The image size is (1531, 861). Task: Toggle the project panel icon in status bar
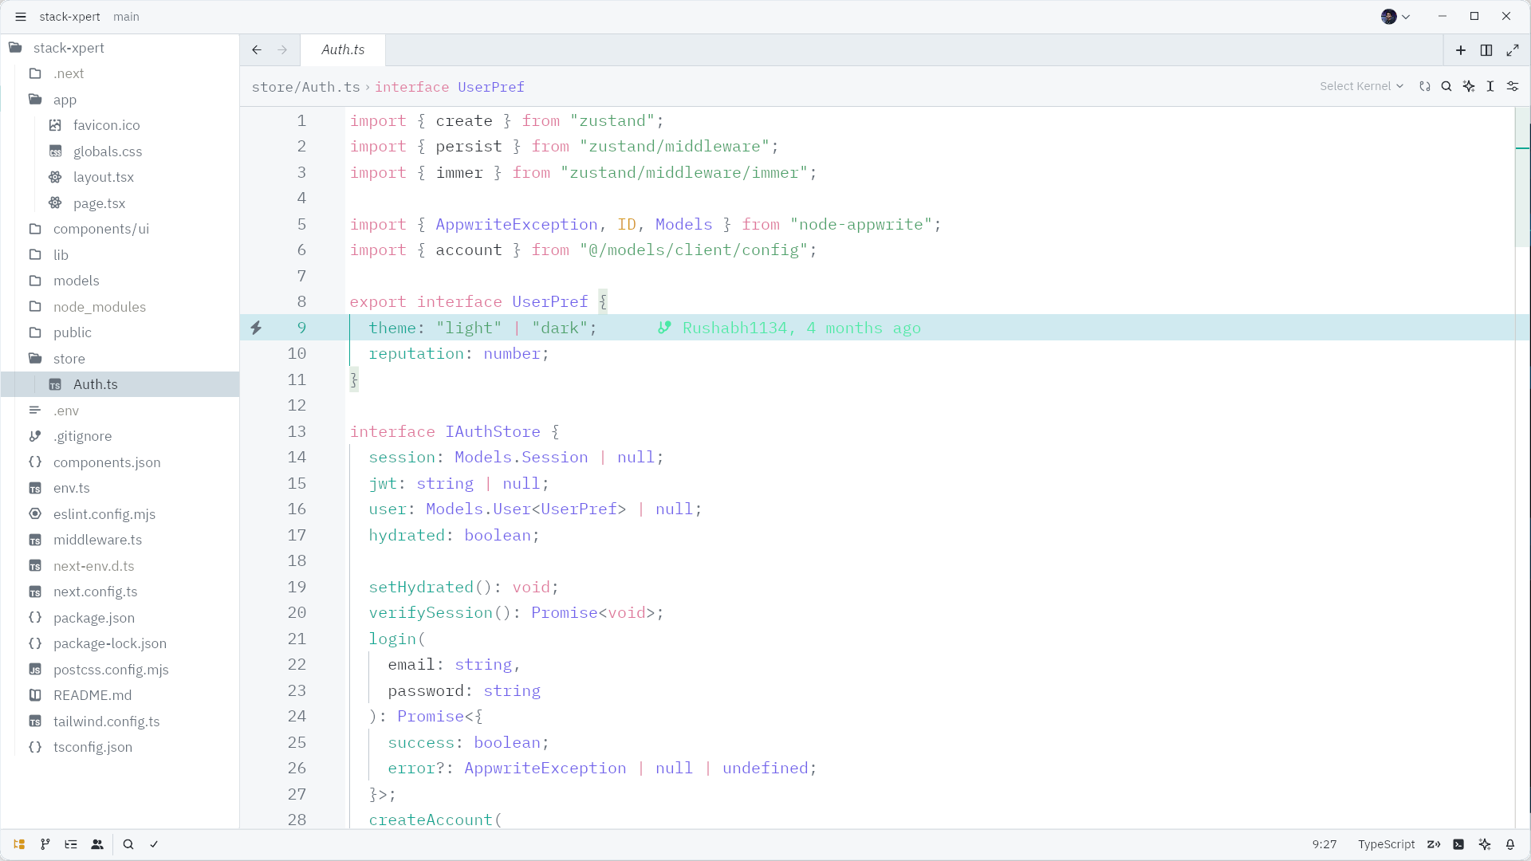[x=19, y=844]
